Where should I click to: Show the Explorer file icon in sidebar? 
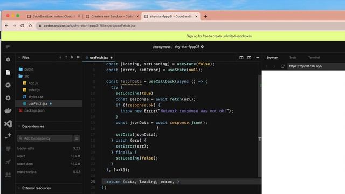click(x=8, y=72)
